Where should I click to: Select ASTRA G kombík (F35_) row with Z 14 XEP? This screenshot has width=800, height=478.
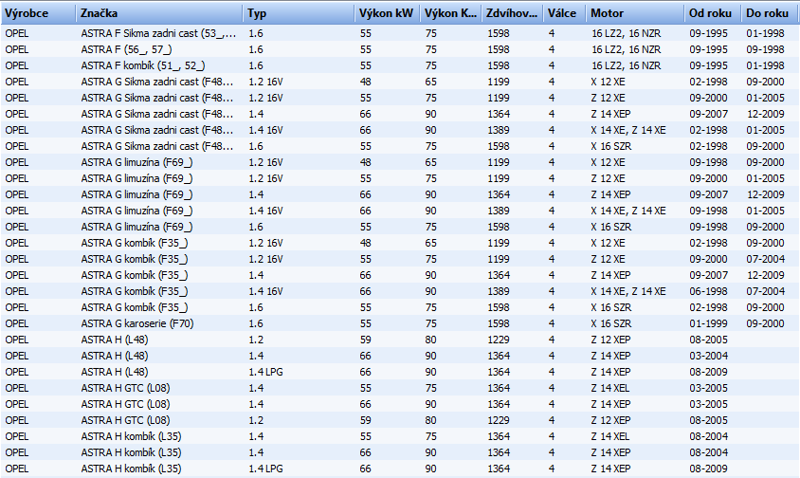coord(400,275)
